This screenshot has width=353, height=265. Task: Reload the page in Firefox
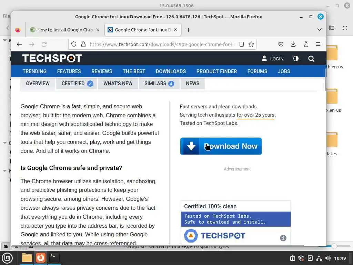(44, 45)
